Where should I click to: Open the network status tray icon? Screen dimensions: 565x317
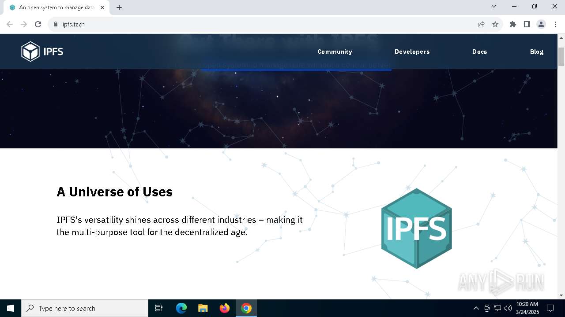click(497, 308)
